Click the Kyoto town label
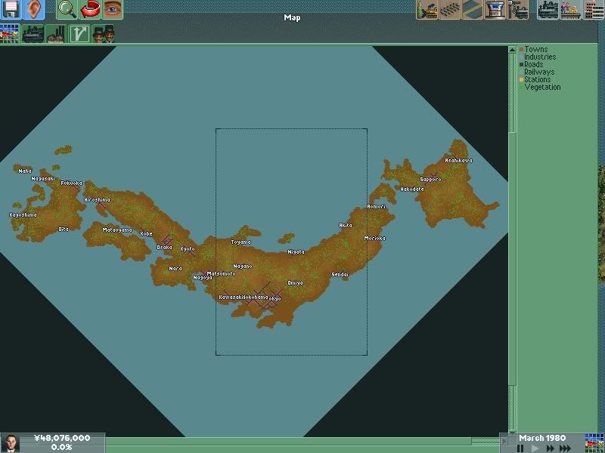605x453 pixels. [x=188, y=249]
